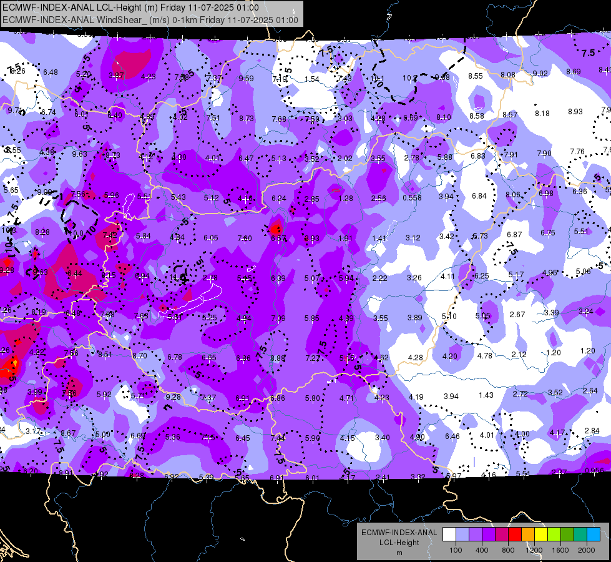
Task: Click the wind shear value 3.40
Action: [x=382, y=438]
